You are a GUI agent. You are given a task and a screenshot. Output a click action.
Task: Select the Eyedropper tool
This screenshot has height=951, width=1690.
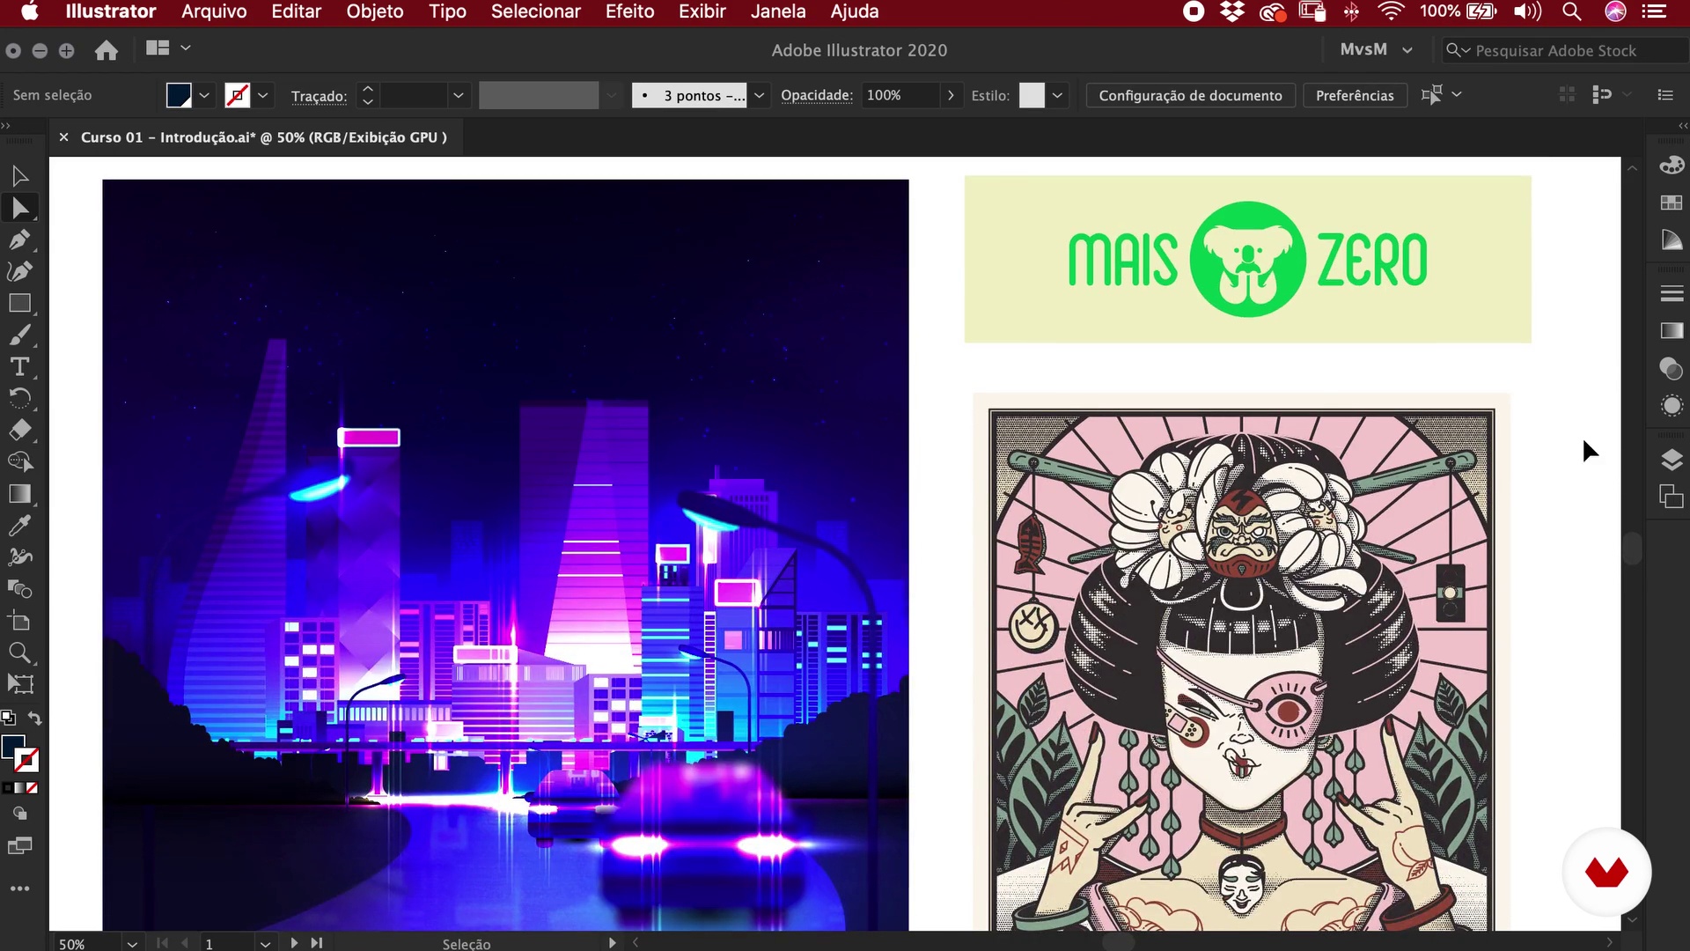tap(19, 526)
